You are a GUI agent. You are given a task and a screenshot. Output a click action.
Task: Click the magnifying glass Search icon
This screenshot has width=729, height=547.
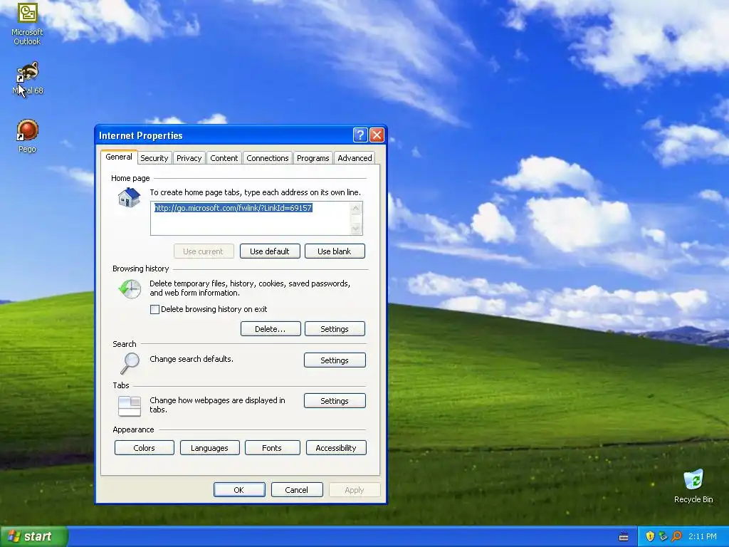tap(130, 363)
